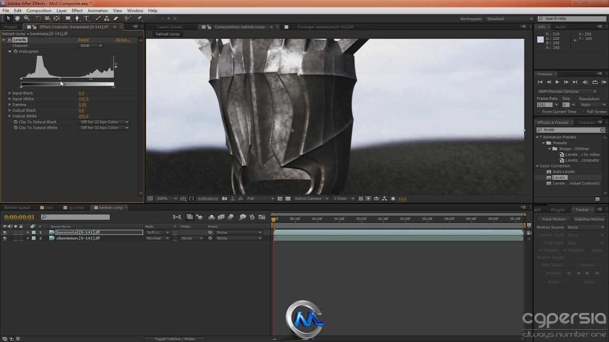Select the Unified Camera tool

[48, 19]
